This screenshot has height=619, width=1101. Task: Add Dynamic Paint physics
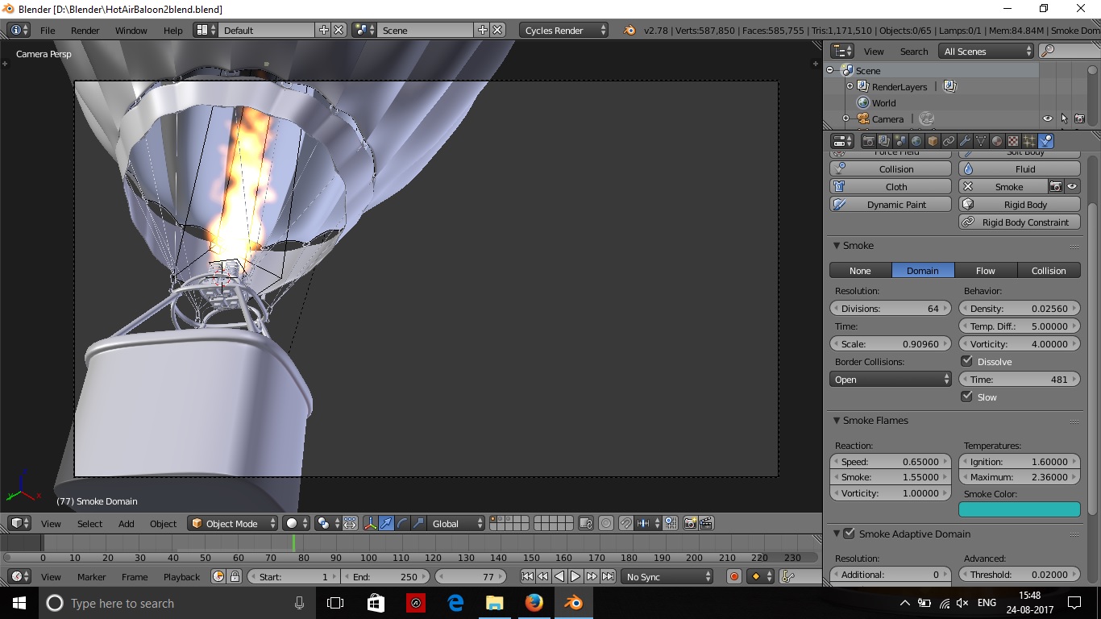click(x=891, y=204)
